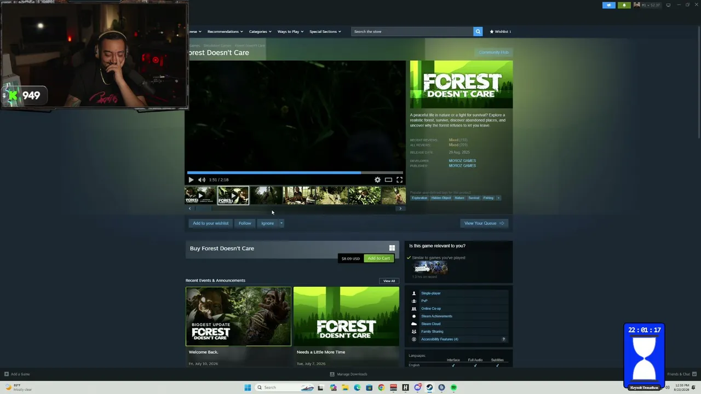The image size is (701, 394).
Task: Open the Exploration tag
Action: pos(420,198)
